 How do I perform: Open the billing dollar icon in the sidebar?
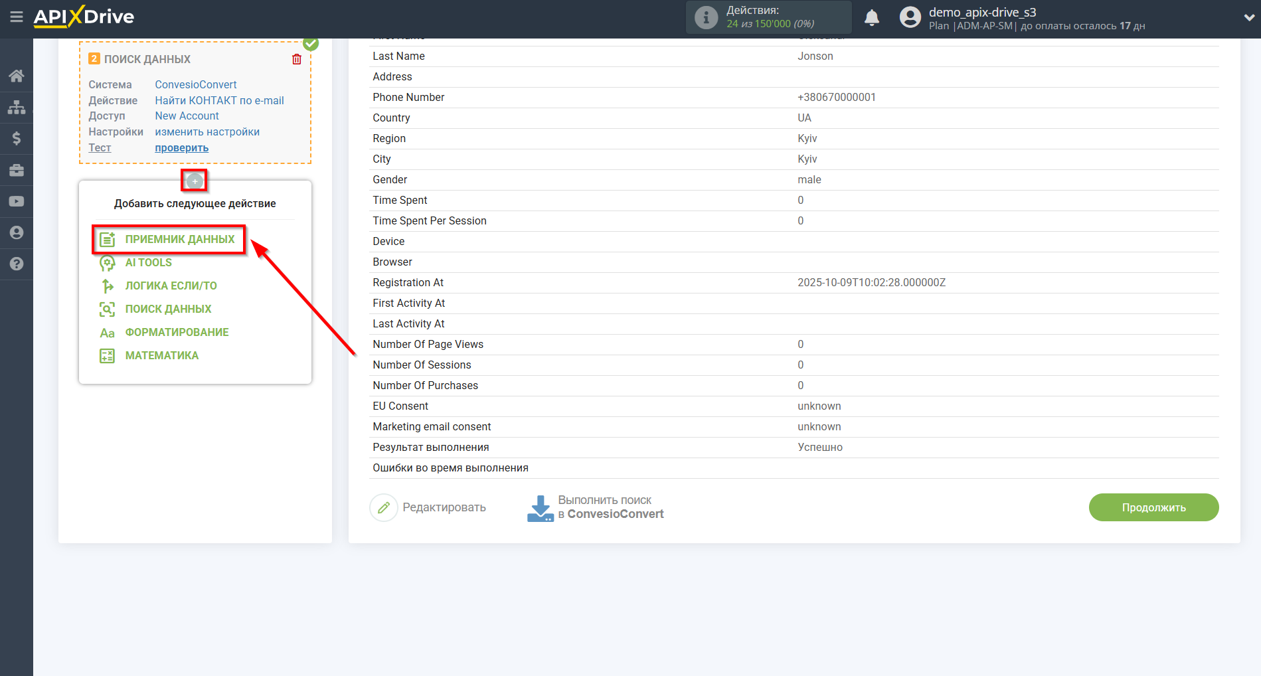[x=17, y=138]
